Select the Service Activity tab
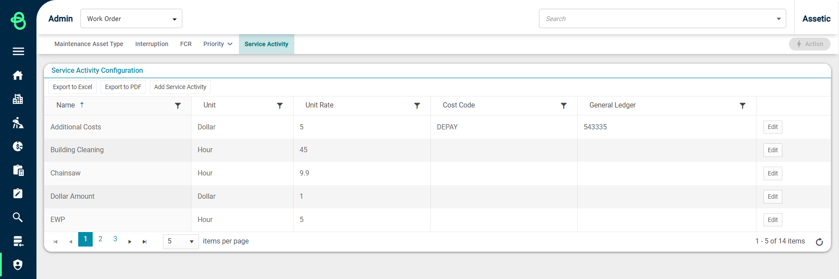This screenshot has width=839, height=279. (266, 44)
